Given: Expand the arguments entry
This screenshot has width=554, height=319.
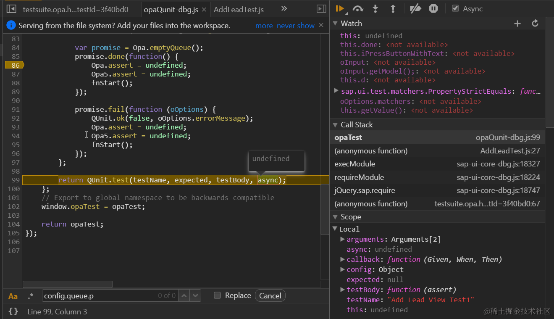Looking at the screenshot, I should point(342,239).
